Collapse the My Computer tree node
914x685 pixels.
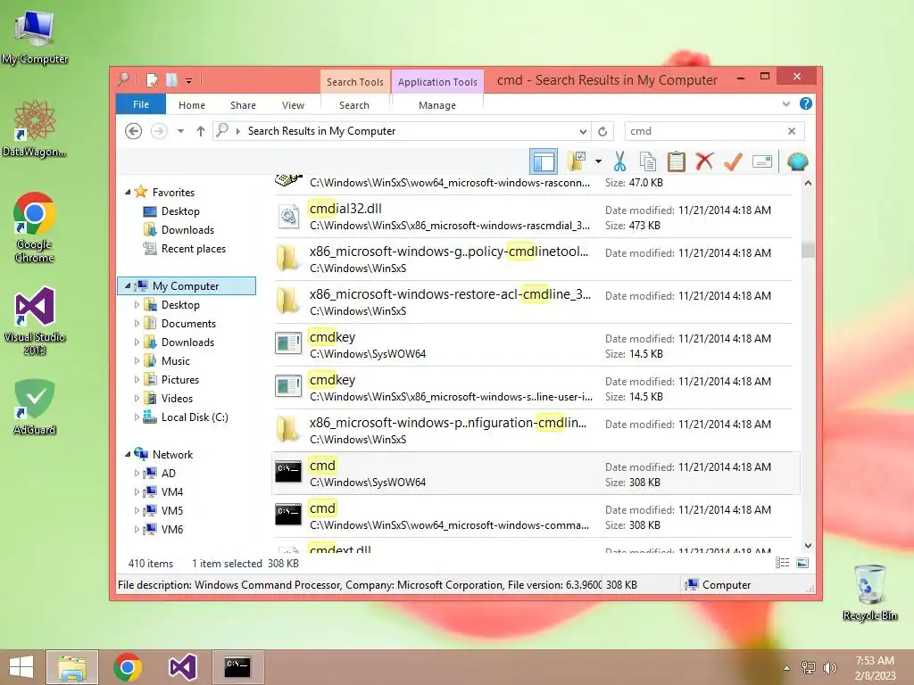(128, 286)
